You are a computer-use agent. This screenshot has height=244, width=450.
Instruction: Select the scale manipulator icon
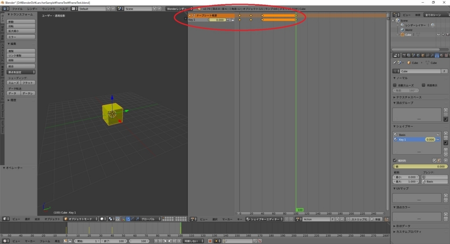point(137,219)
